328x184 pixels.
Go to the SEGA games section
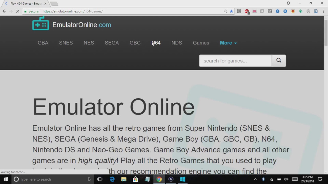point(112,43)
